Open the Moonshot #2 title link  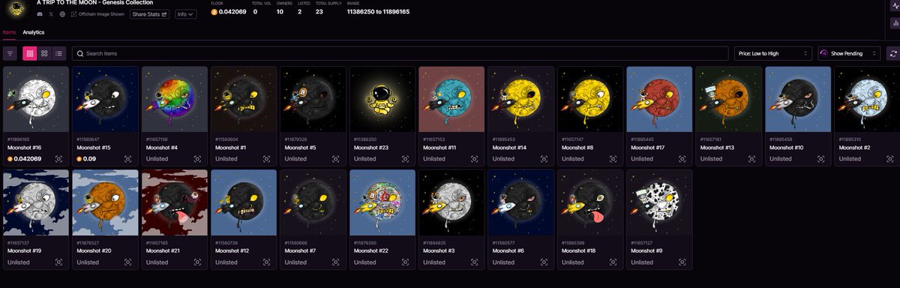[x=855, y=148]
